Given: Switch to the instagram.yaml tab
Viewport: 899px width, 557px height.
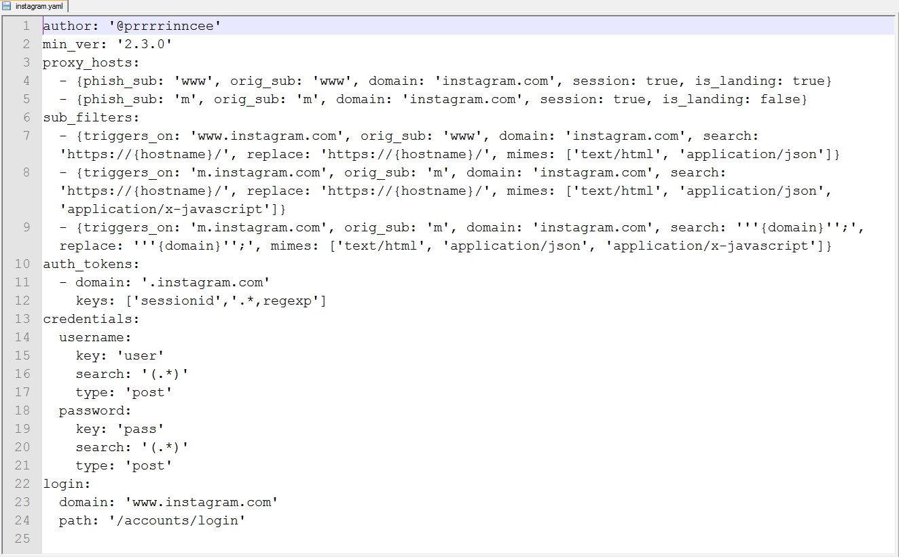Looking at the screenshot, I should 34,5.
